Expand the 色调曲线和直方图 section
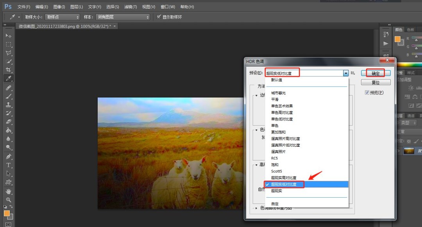 [x=256, y=208]
